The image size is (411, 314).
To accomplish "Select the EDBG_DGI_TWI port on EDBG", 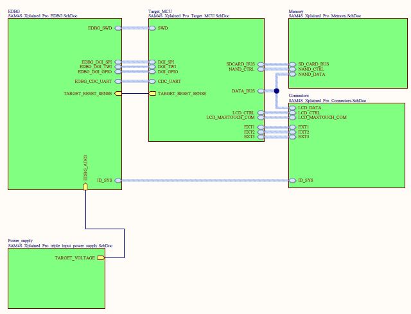I will tap(118, 67).
